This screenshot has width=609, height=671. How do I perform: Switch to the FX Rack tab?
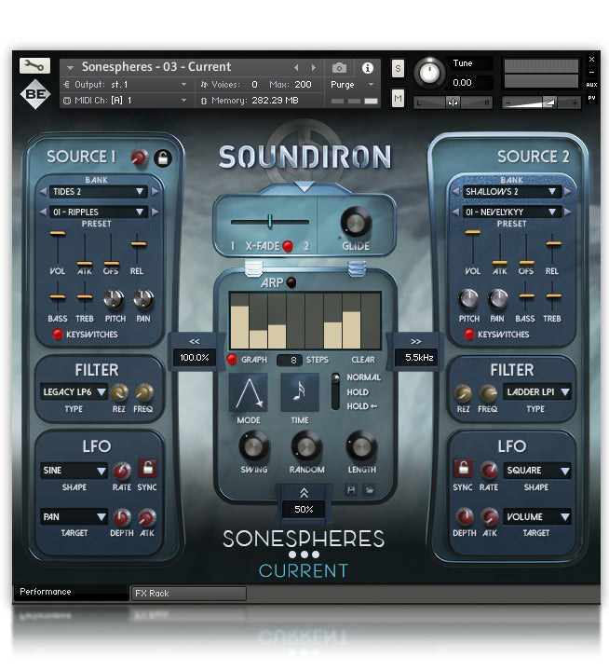point(188,594)
